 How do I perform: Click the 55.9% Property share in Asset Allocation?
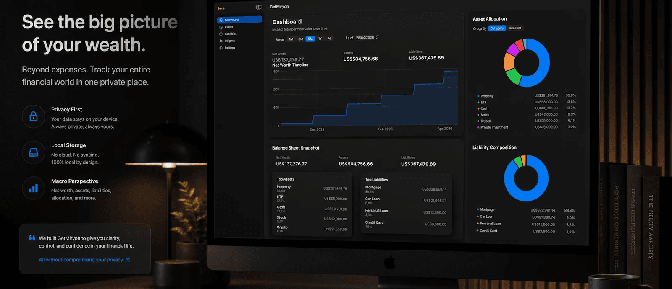click(571, 95)
